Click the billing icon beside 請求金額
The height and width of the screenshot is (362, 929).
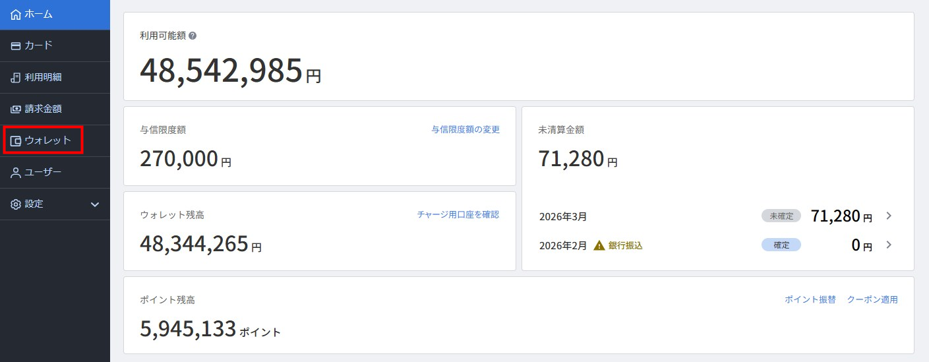[16, 109]
